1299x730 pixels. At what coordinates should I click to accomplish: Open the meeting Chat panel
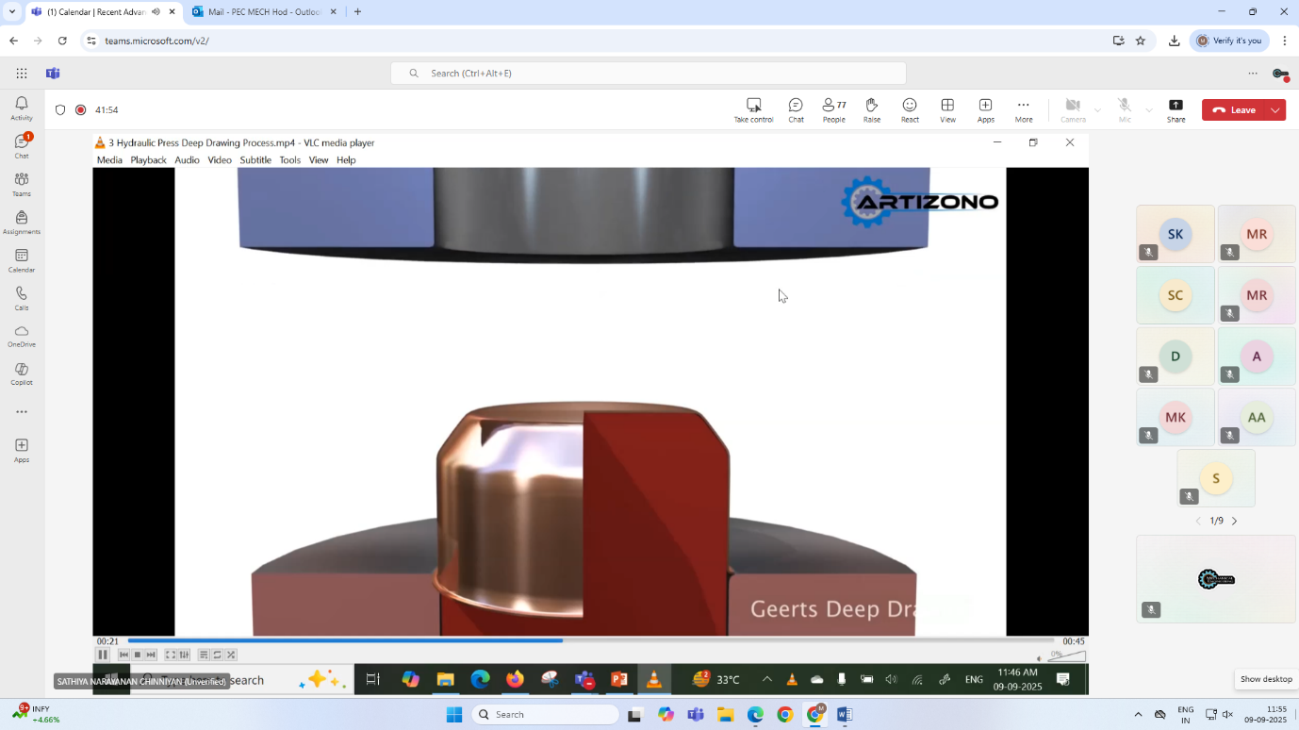[796, 109]
